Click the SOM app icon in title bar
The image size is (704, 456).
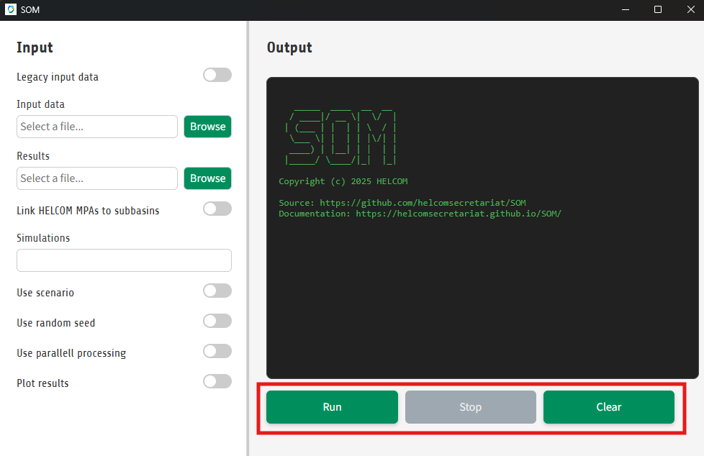click(x=11, y=9)
